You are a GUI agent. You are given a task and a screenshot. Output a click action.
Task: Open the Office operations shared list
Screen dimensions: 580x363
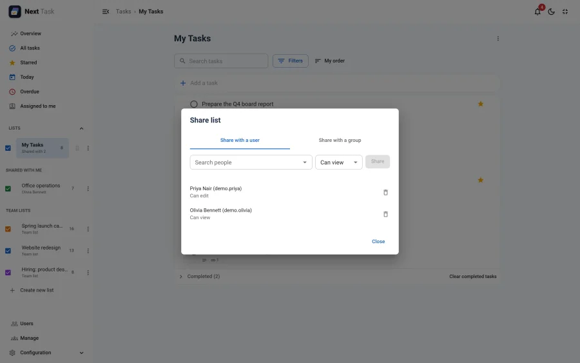pyautogui.click(x=41, y=189)
